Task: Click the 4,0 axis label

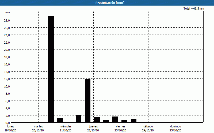Action: click(8, 108)
